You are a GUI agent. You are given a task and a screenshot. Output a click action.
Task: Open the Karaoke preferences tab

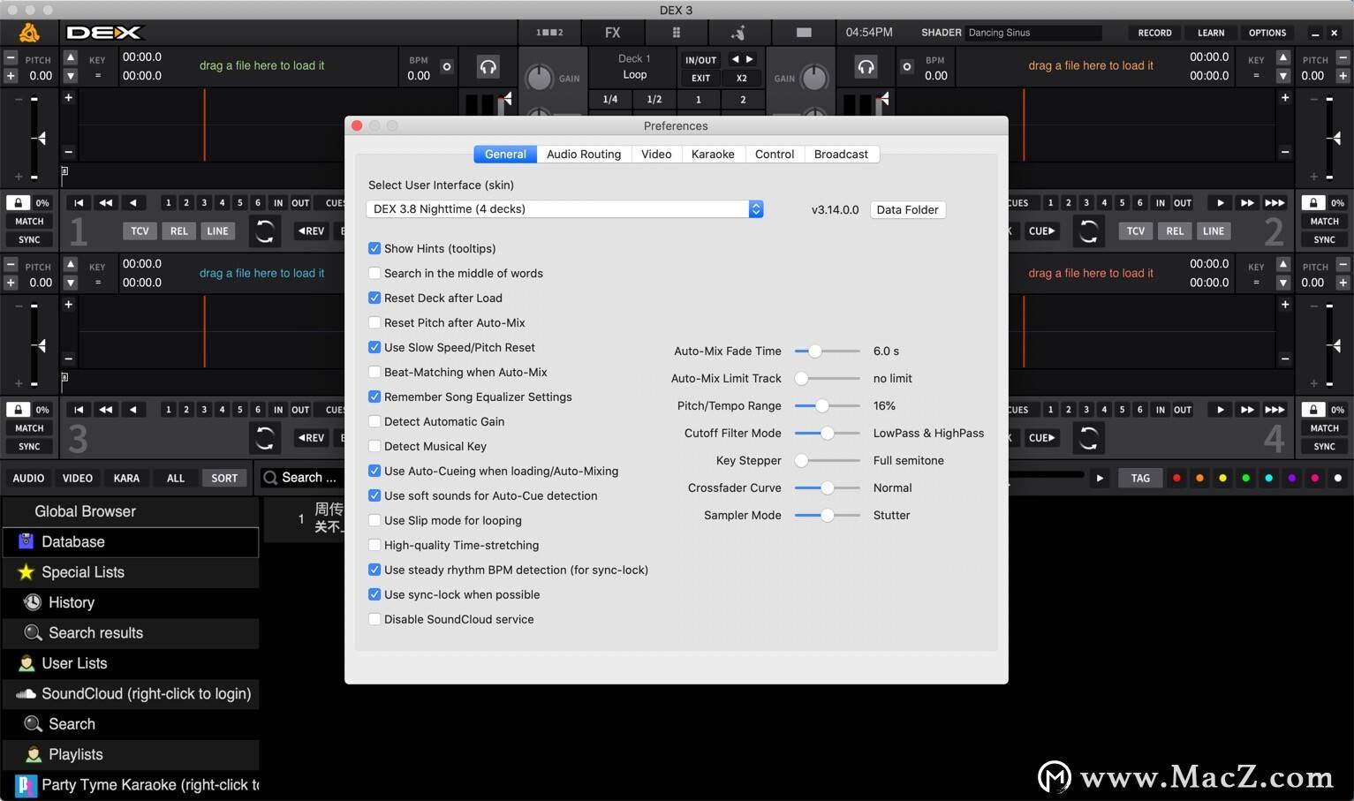tap(713, 155)
